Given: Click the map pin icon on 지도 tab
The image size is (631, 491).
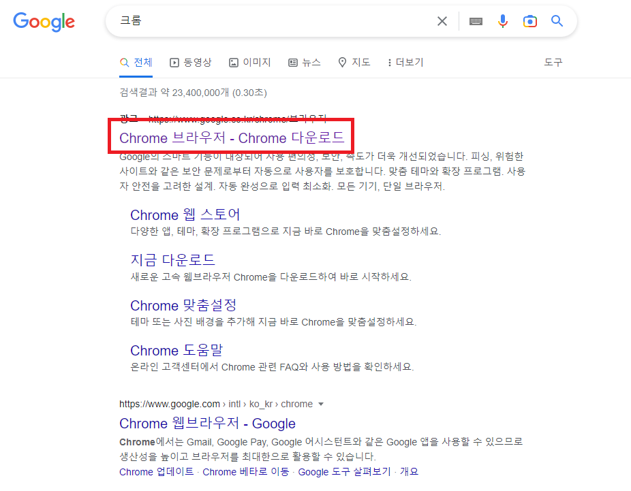Looking at the screenshot, I should tap(342, 63).
